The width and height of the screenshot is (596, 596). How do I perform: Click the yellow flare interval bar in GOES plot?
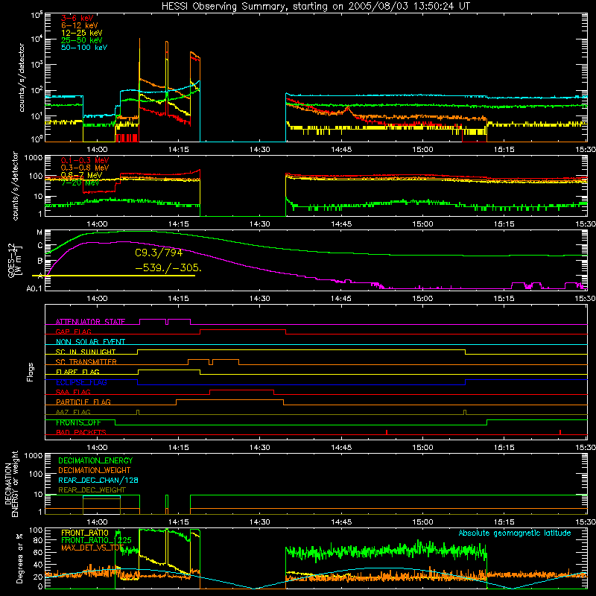point(114,276)
